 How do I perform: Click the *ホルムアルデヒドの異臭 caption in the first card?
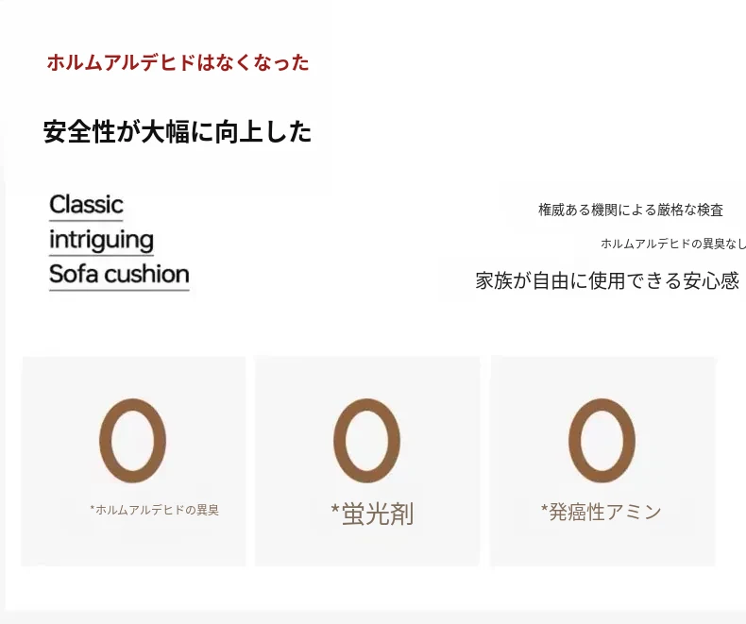(155, 510)
